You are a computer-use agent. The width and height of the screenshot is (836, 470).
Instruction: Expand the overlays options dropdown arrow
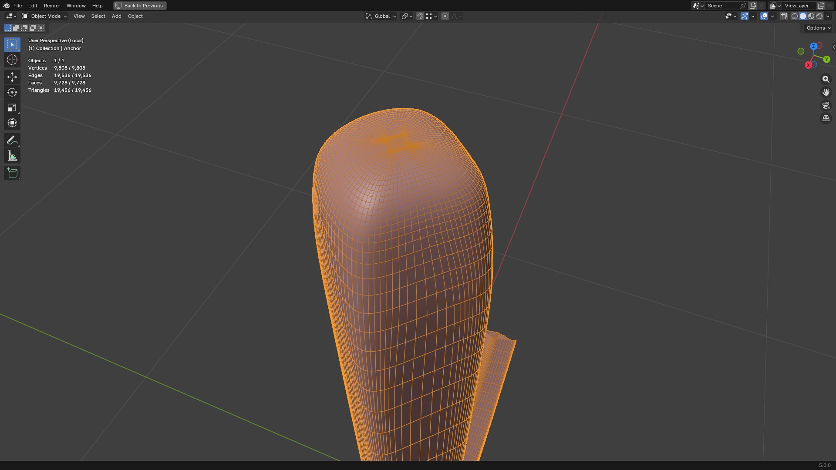click(x=772, y=16)
